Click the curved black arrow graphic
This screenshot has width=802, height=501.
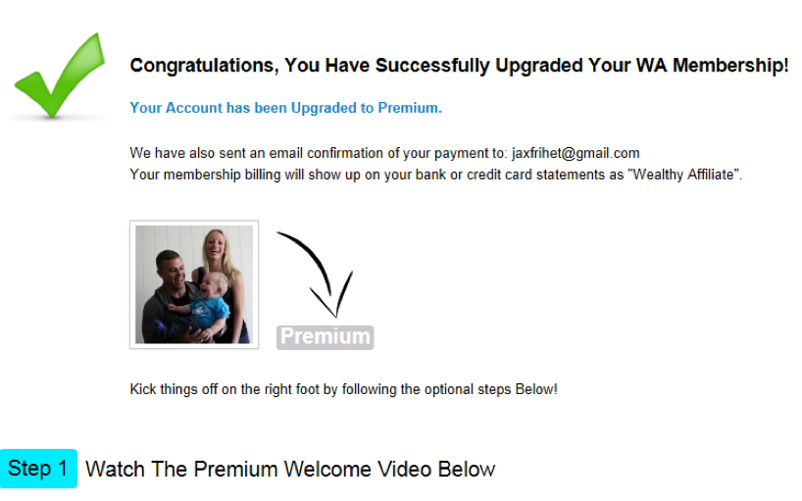pyautogui.click(x=315, y=275)
